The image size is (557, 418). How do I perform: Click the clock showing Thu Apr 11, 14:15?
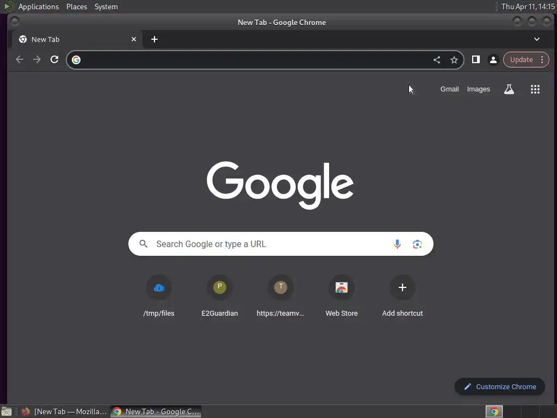click(528, 7)
